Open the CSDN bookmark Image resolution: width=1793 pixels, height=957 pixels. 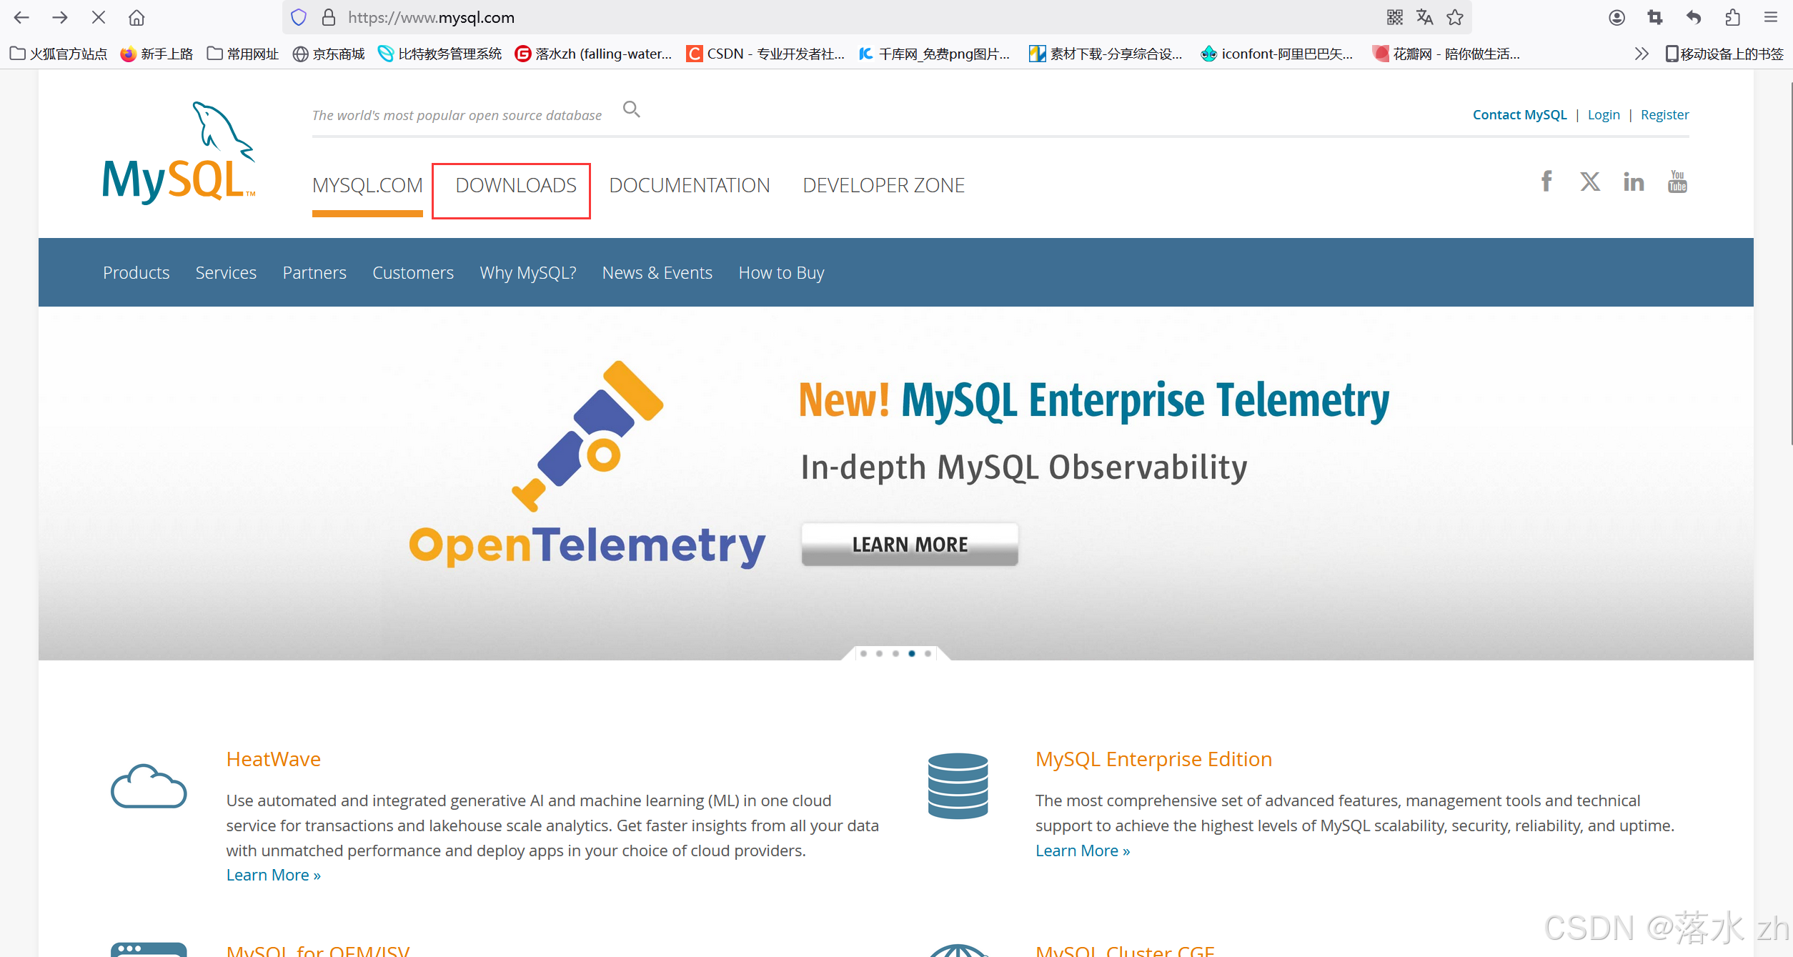click(x=765, y=54)
